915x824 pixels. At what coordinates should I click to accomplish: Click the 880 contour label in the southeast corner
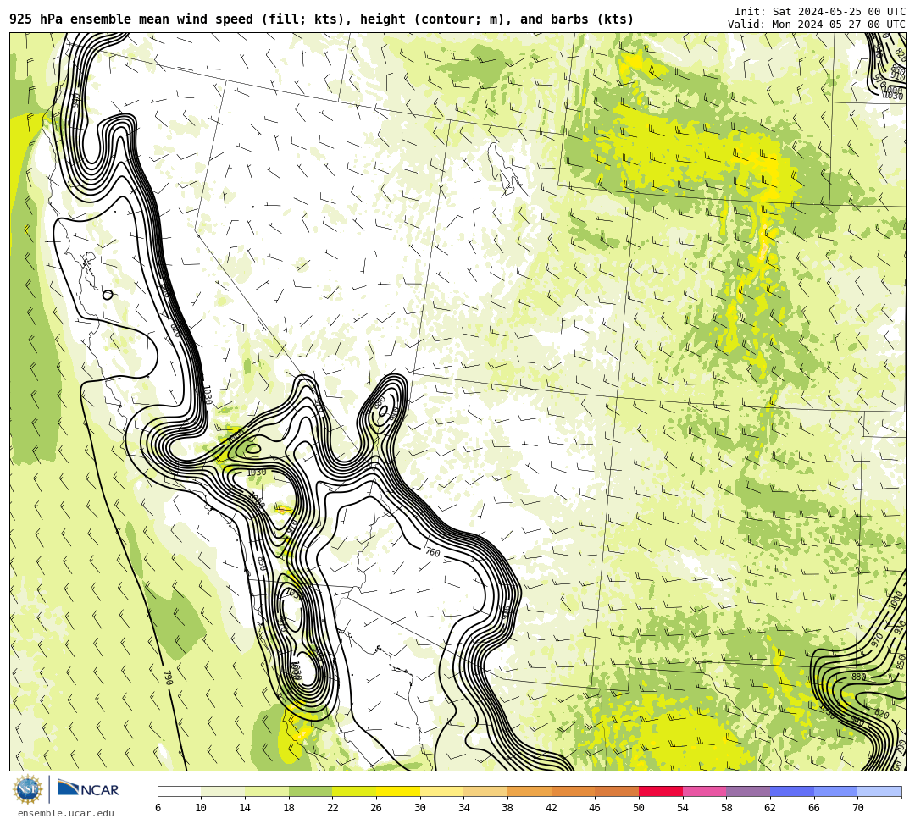pos(859,677)
